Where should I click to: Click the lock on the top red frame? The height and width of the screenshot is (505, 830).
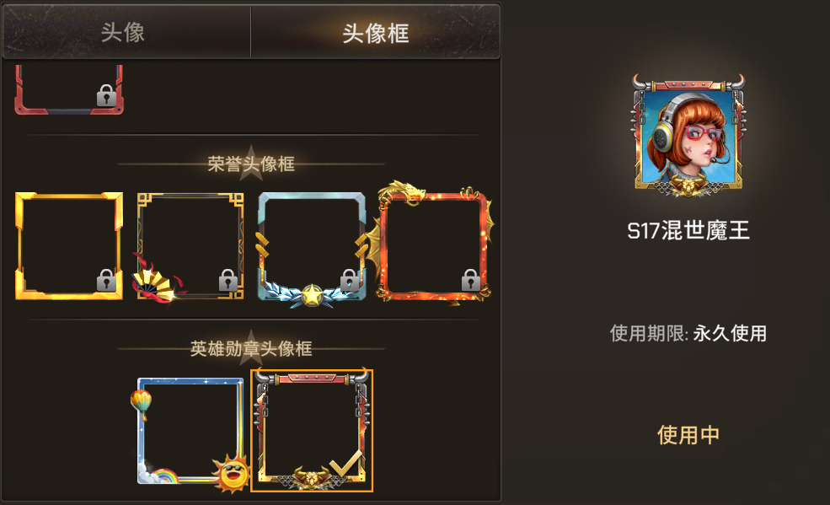pos(106,95)
